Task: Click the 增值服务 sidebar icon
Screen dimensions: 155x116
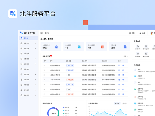Action: [x=21, y=74]
